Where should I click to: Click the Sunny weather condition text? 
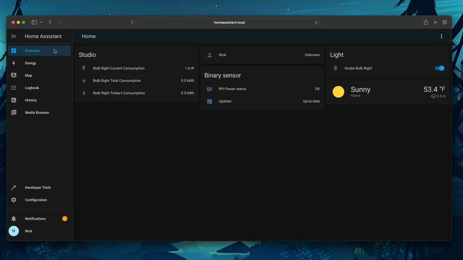pos(361,90)
